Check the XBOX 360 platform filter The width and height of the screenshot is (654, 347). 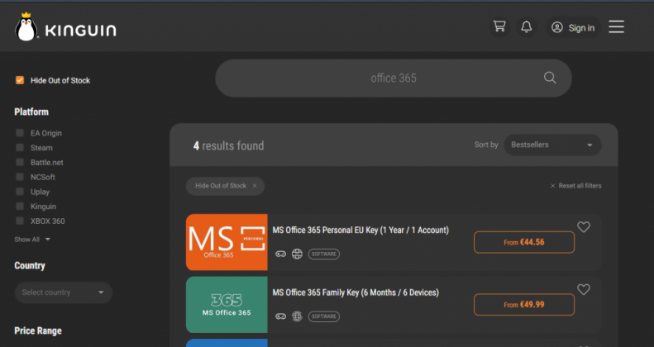click(20, 221)
